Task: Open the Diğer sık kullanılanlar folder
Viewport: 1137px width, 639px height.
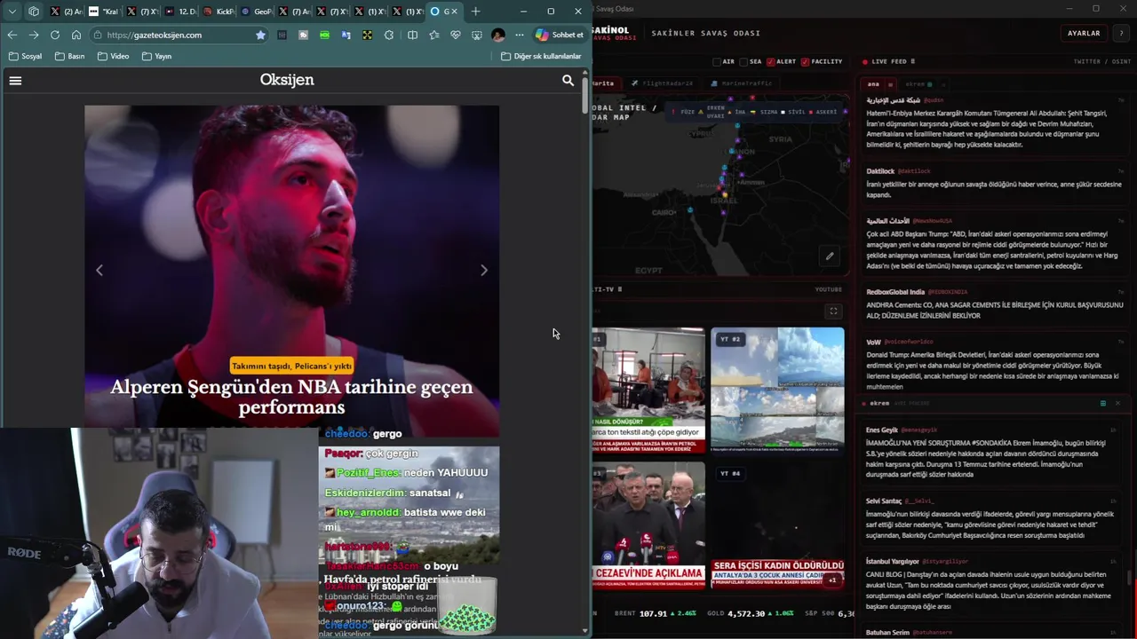Action: pyautogui.click(x=541, y=56)
